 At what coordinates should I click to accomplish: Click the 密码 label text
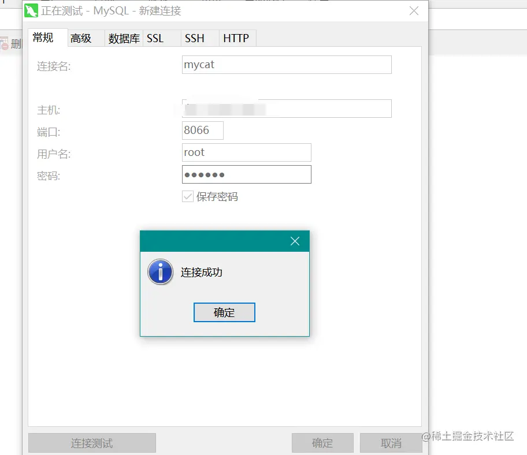(49, 176)
